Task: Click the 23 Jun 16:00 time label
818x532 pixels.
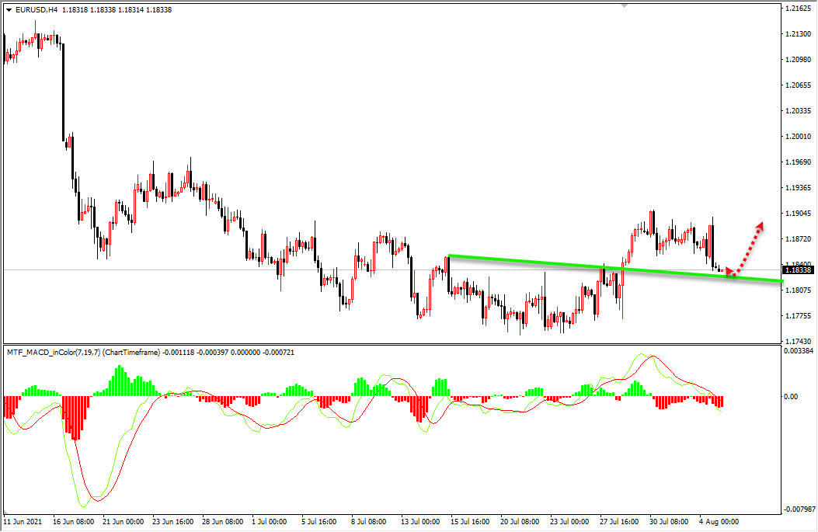Action: coord(172,522)
